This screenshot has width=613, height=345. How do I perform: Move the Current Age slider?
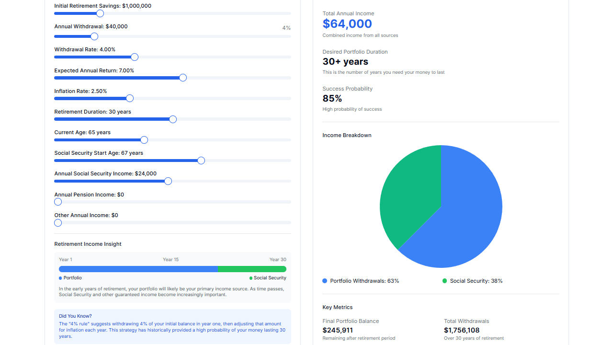(x=144, y=140)
